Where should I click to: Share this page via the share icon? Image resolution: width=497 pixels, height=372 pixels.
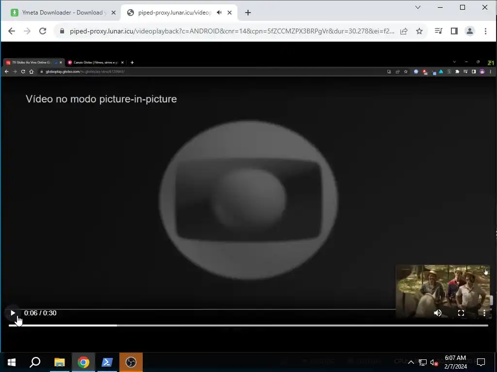(403, 31)
